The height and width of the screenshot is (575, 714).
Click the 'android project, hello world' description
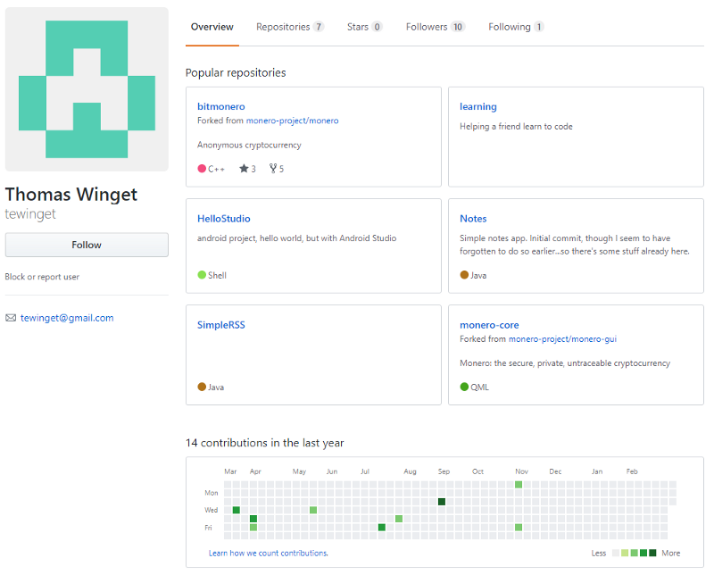296,237
